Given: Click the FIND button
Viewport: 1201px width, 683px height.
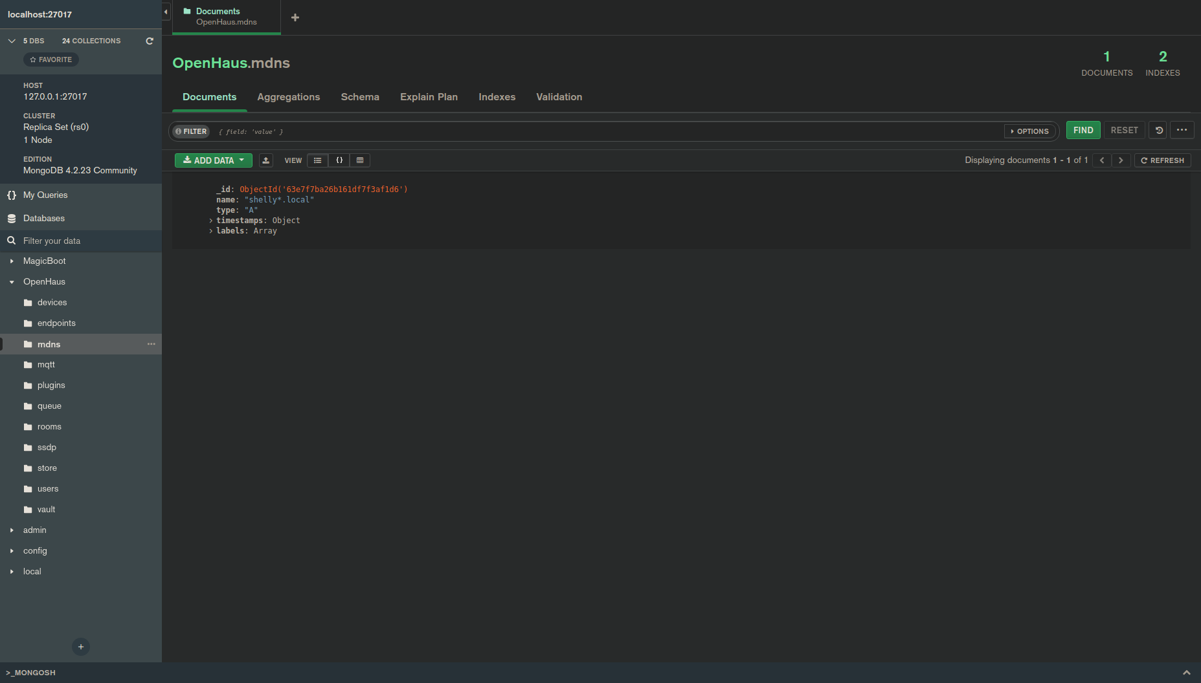Looking at the screenshot, I should [x=1083, y=130].
